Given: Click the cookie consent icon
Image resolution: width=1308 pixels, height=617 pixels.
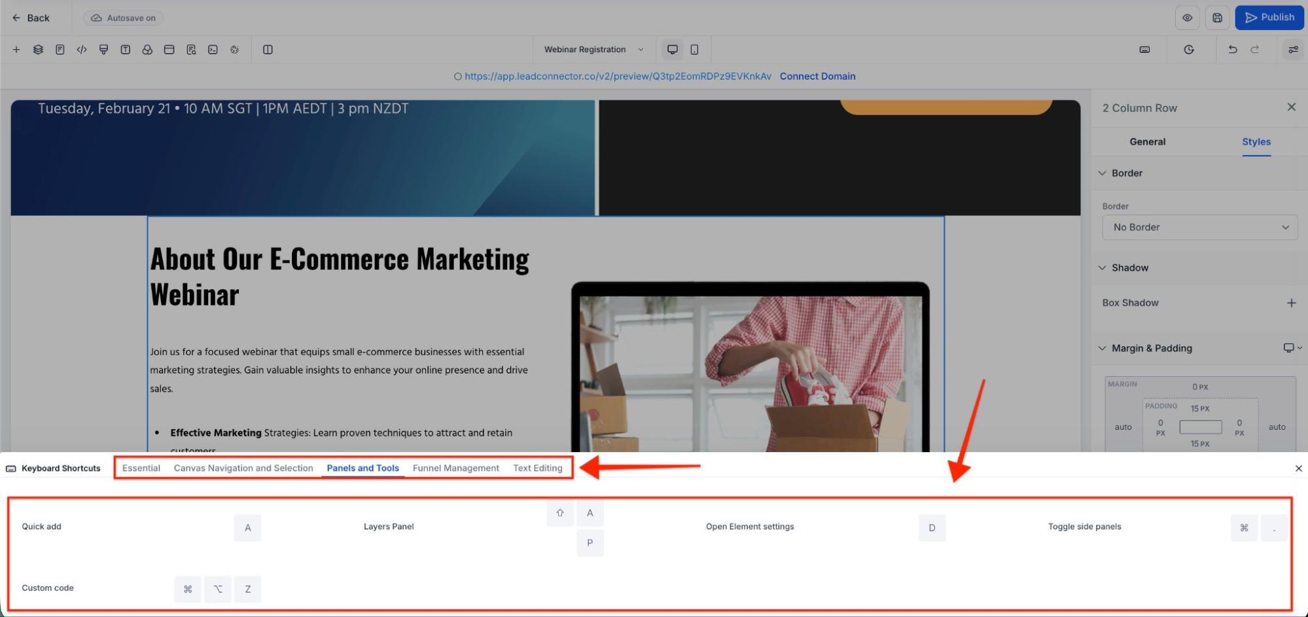Looking at the screenshot, I should coord(234,50).
